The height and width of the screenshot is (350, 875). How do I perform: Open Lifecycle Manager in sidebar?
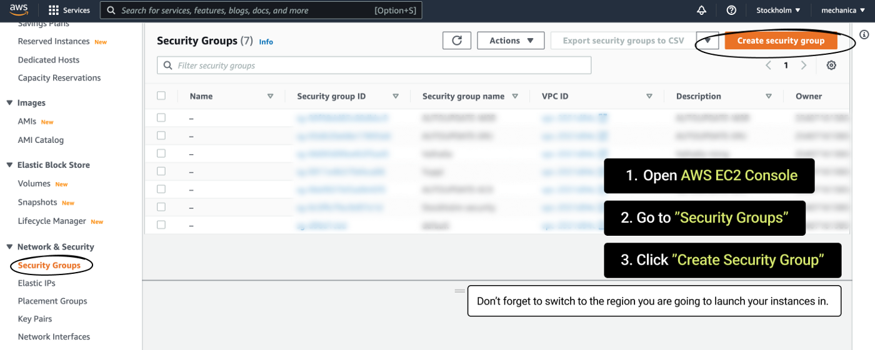click(x=52, y=221)
